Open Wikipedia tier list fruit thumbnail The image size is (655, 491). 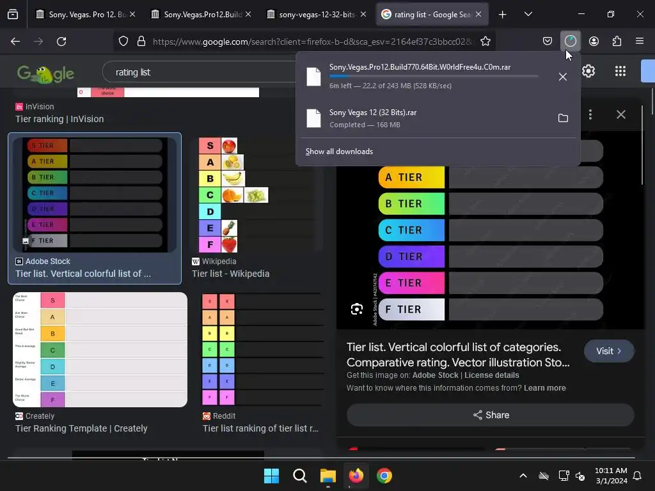[x=256, y=195]
